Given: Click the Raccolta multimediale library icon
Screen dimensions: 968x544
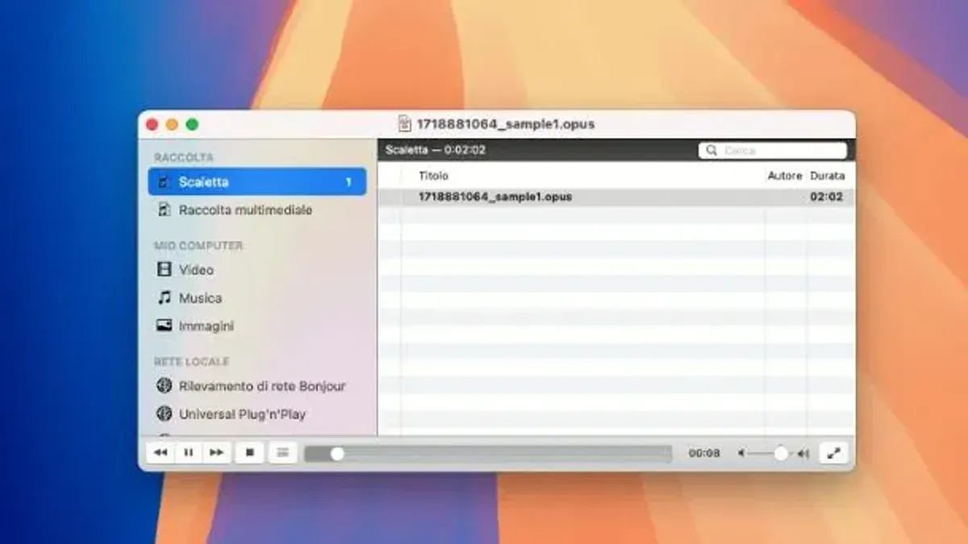Looking at the screenshot, I should pos(165,210).
